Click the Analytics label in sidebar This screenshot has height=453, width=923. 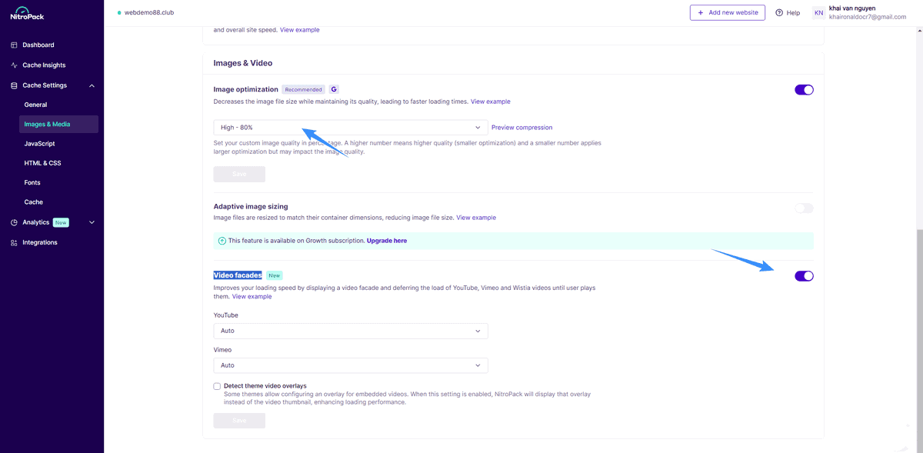click(36, 223)
